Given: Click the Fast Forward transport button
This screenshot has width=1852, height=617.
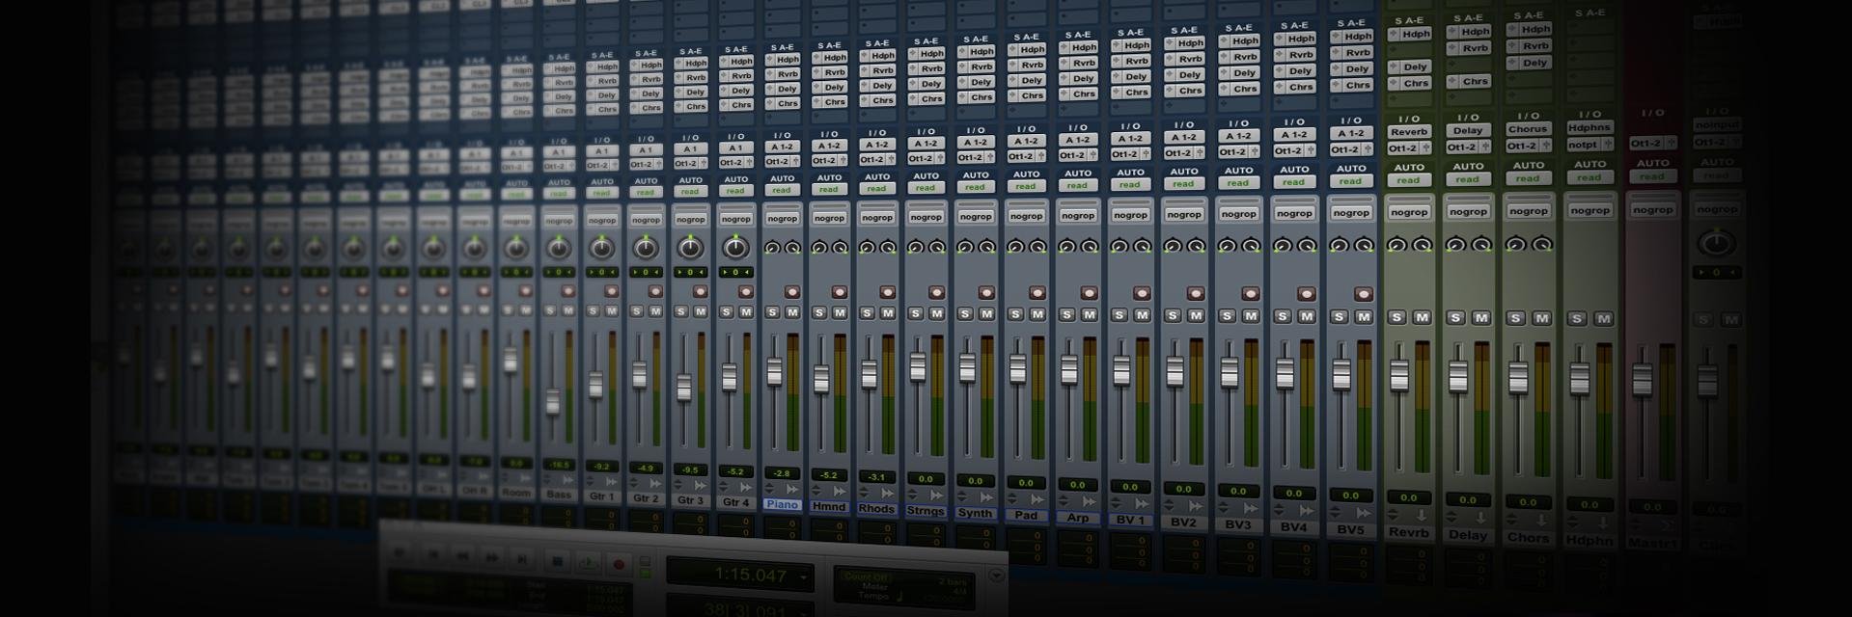Looking at the screenshot, I should coord(491,557).
